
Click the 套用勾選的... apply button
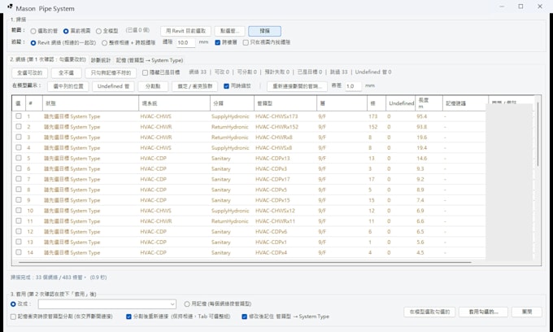point(483,312)
